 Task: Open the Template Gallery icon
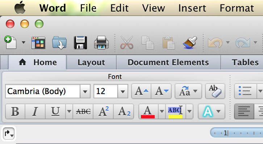click(x=38, y=43)
